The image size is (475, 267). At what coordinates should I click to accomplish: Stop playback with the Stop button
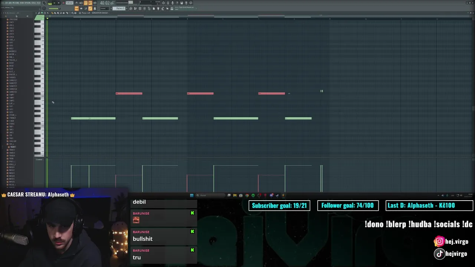click(59, 3)
